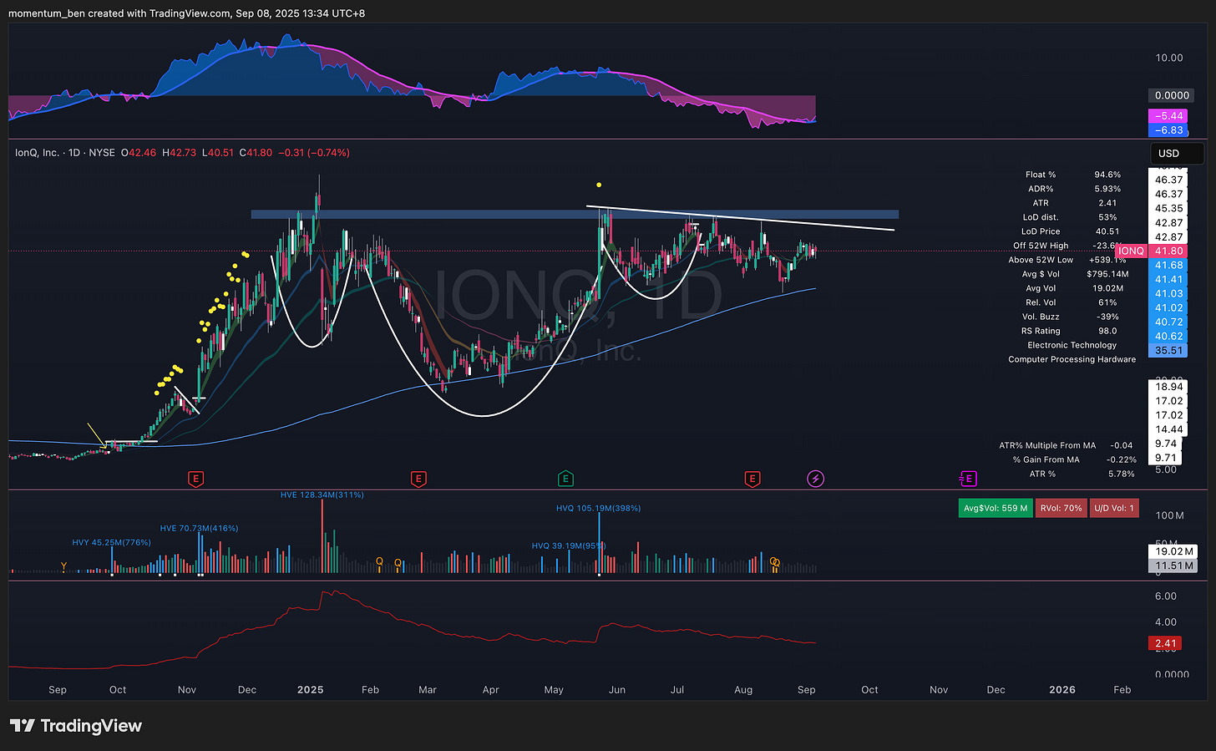Viewport: 1216px width, 751px height.
Task: Click the 18.94 price scale label
Action: pyautogui.click(x=1168, y=387)
